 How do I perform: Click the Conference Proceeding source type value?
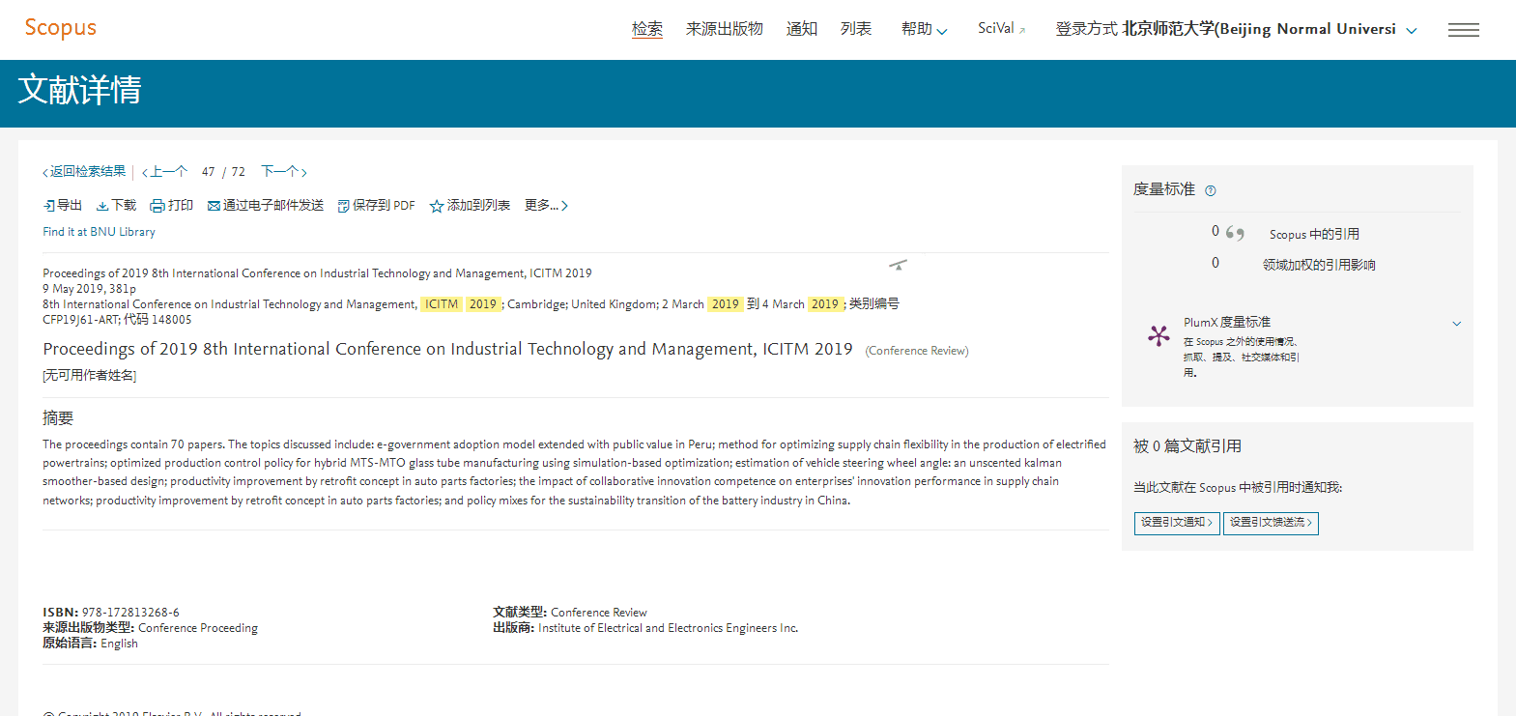(x=198, y=628)
